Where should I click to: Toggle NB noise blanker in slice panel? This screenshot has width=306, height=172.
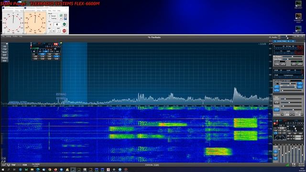289,133
